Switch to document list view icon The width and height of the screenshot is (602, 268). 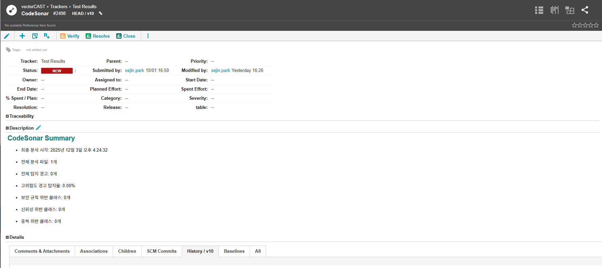[539, 10]
